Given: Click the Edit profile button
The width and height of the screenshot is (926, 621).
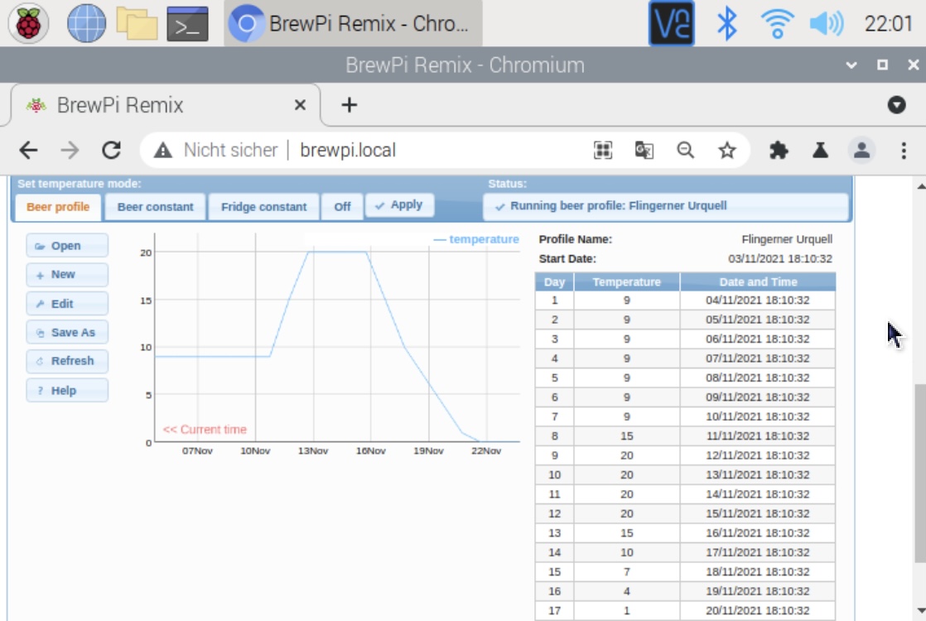Looking at the screenshot, I should pos(66,304).
